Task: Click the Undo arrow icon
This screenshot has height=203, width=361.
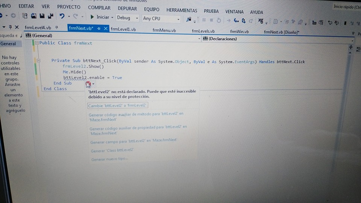Action: coord(62,16)
